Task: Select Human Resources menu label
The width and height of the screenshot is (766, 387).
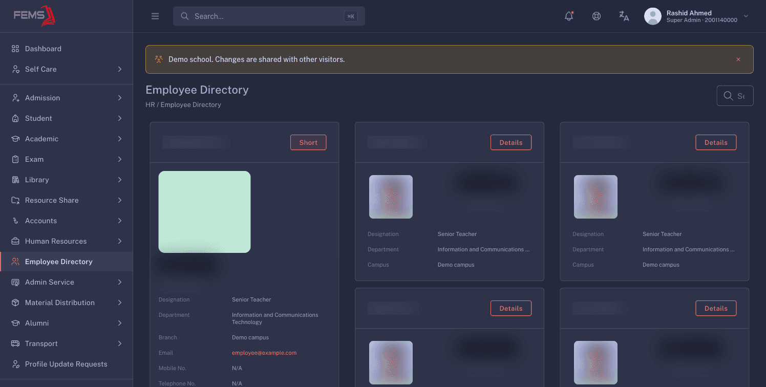Action: pyautogui.click(x=56, y=241)
